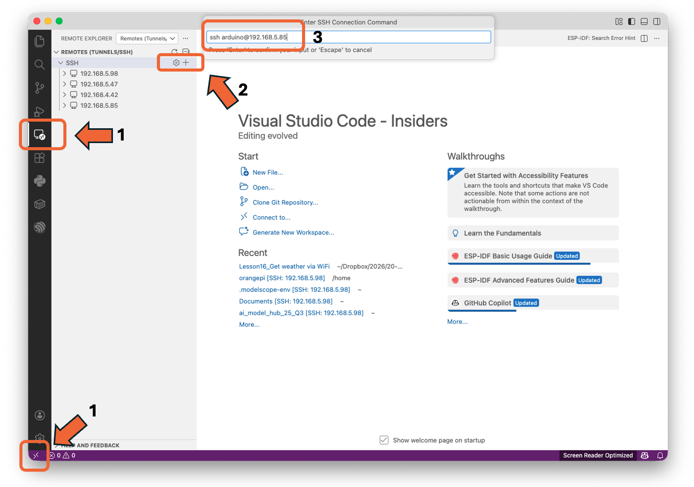This screenshot has width=694, height=487.
Task: Click New File... on the welcome page
Action: (268, 172)
